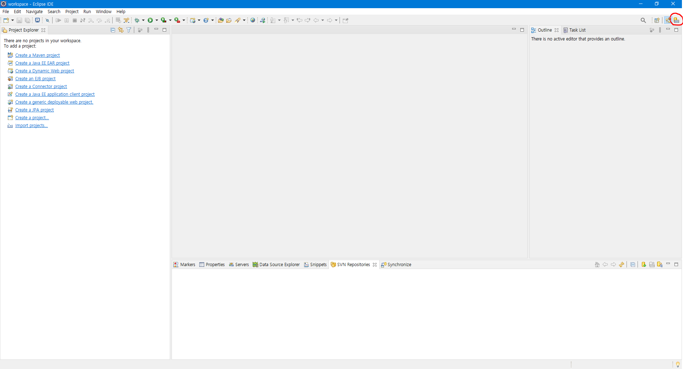Close the SVN Repositories tab

point(375,265)
